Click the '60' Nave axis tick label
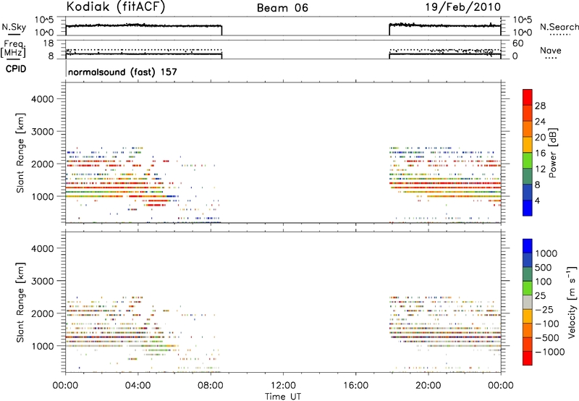The image size is (579, 401). click(x=517, y=43)
